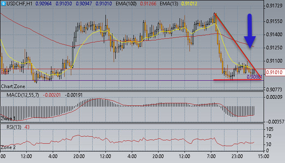
Task: Click the blue dropdown arrow icon beside USDCHF
Action: (3, 3)
